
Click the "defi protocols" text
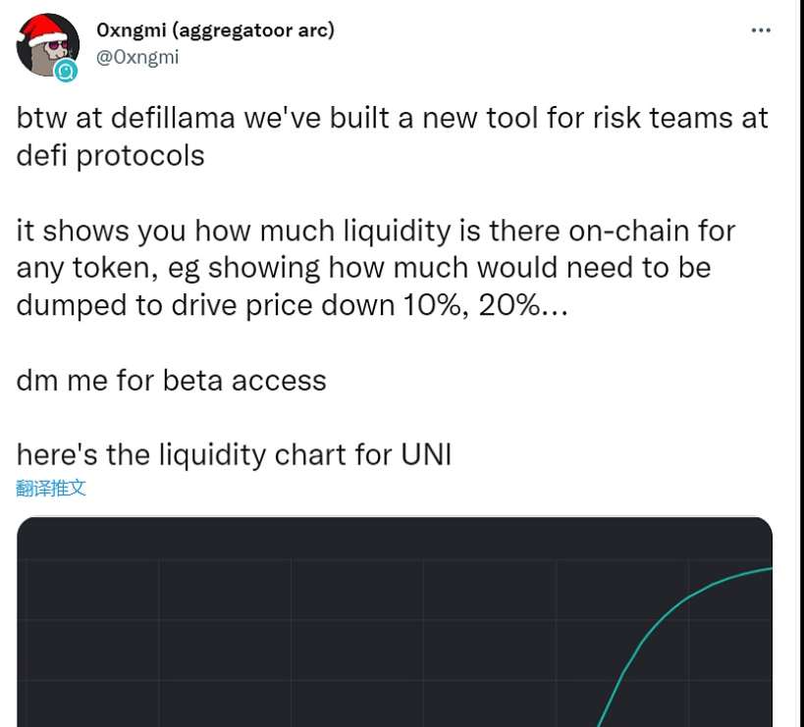tap(111, 155)
